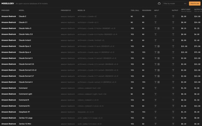Screen dimensions: 202x126
Task: Click the anthropic.claude-v2:1 model ID
Action: tap(88, 22)
